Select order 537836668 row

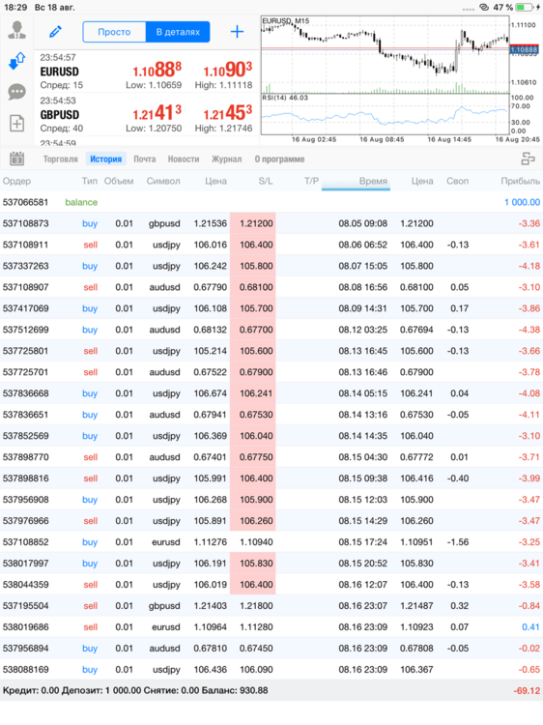(271, 393)
